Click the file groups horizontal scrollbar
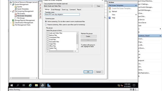Viewport: 162px width, 91px height. coord(61,51)
